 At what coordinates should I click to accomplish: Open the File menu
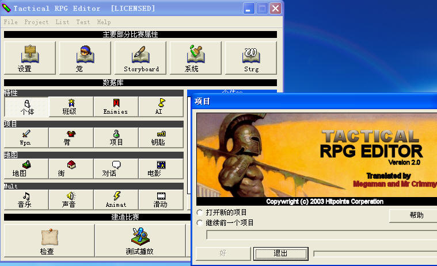coord(10,22)
